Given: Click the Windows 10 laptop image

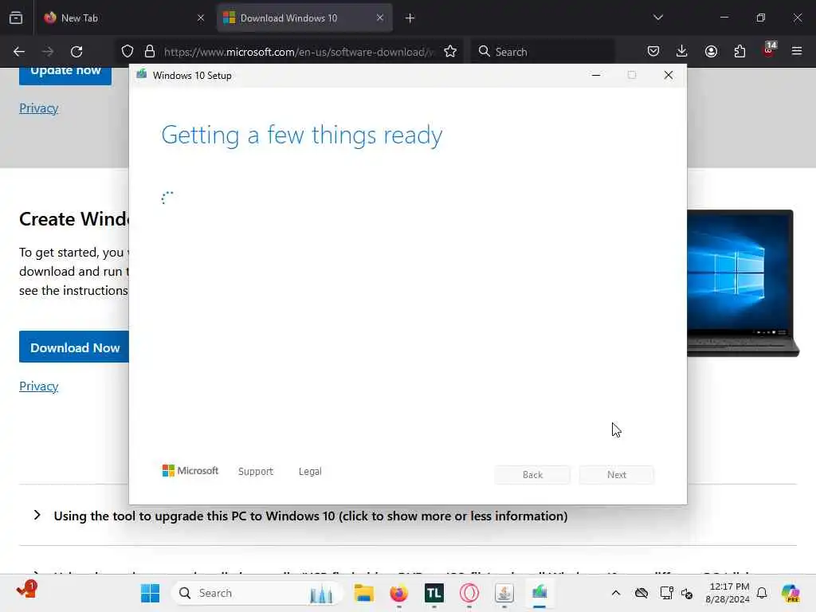Looking at the screenshot, I should [743, 284].
